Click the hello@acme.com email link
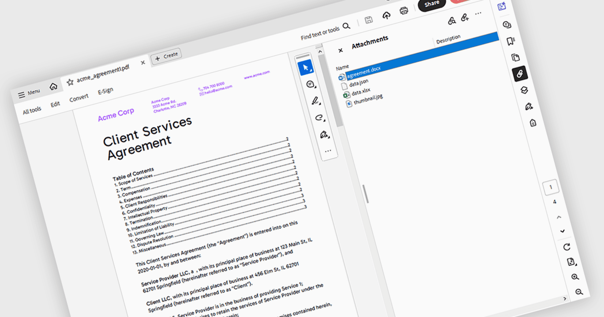Screen dimensions: 604x317 pos(218,90)
